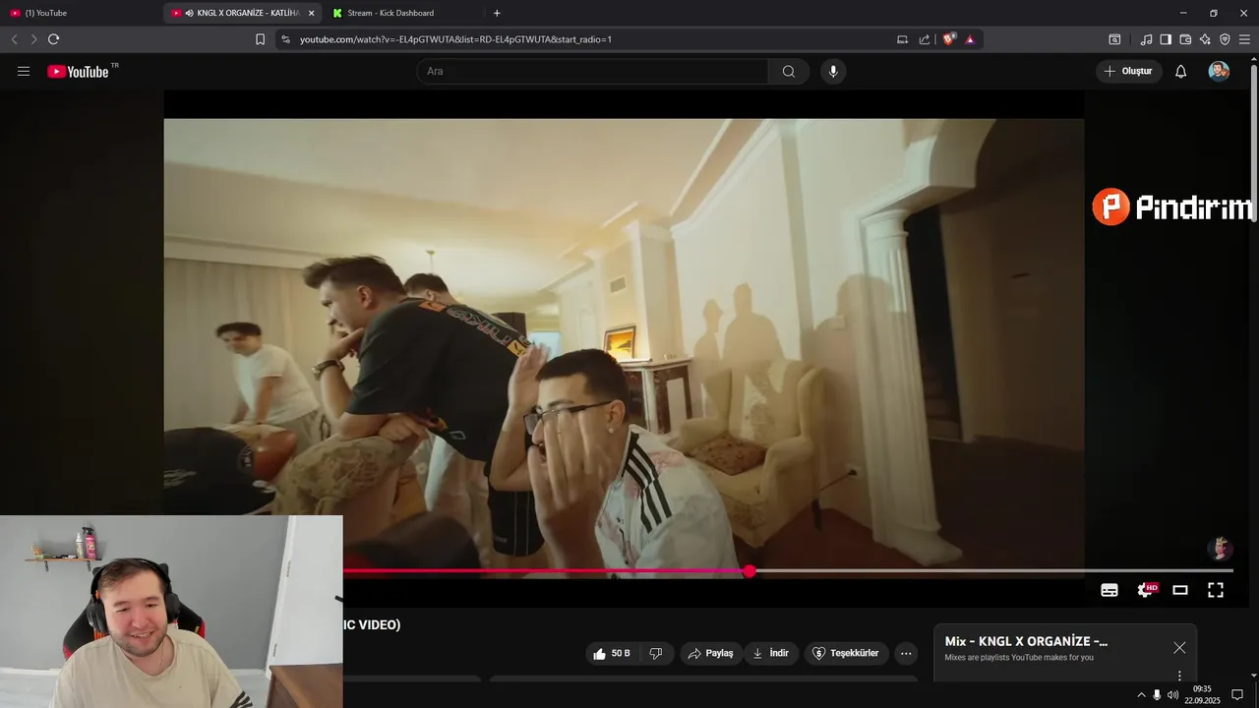This screenshot has width=1259, height=708.
Task: Close the KNGL X ORGANİZE tab
Action: tap(311, 13)
